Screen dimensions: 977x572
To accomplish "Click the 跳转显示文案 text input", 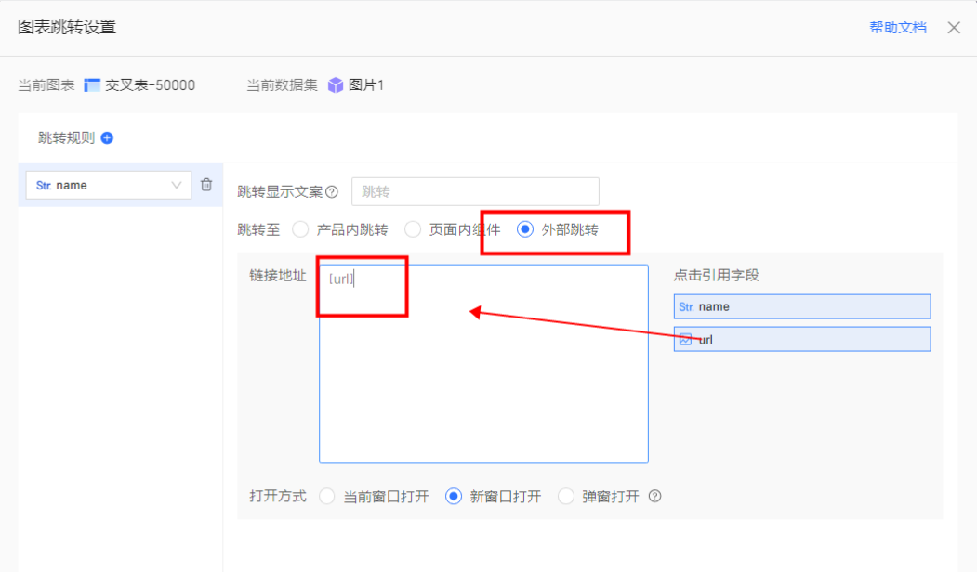I will [x=475, y=192].
